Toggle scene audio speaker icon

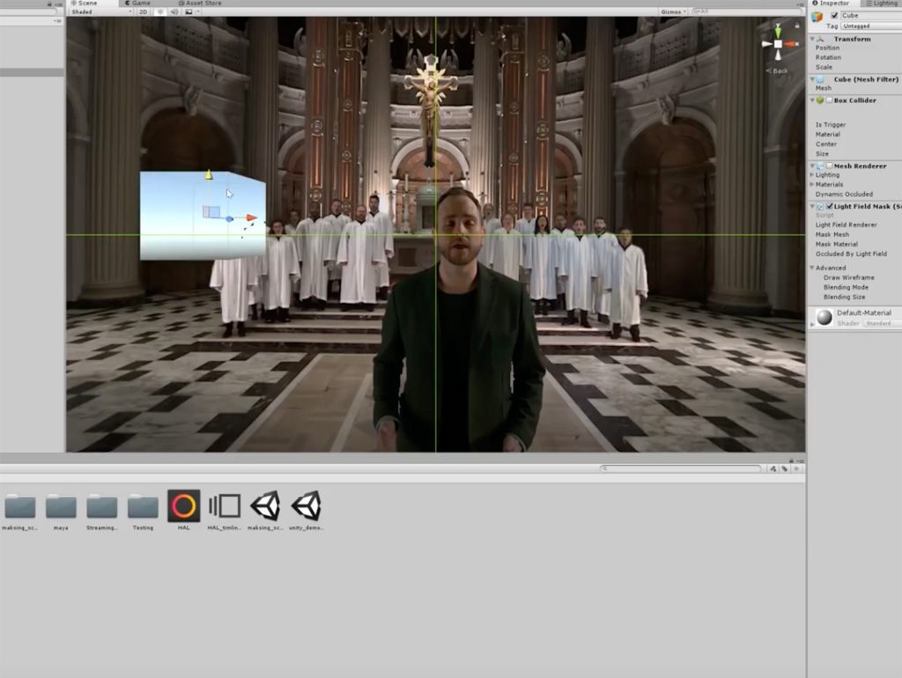click(x=174, y=11)
